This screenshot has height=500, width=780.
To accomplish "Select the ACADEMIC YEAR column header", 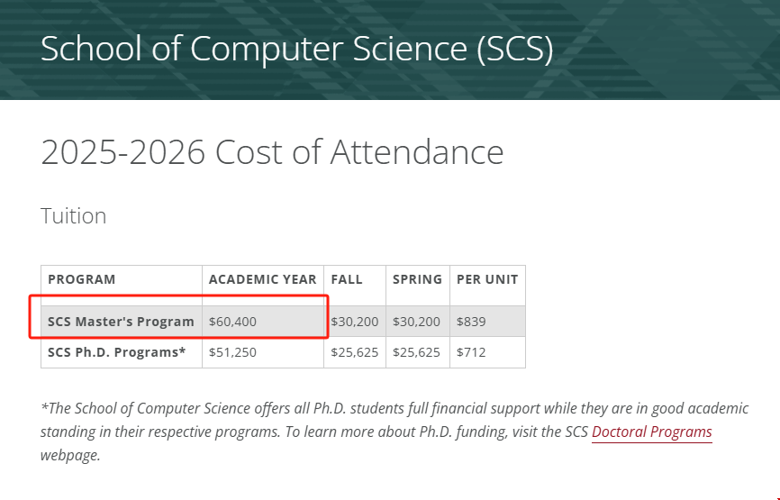I will click(263, 279).
